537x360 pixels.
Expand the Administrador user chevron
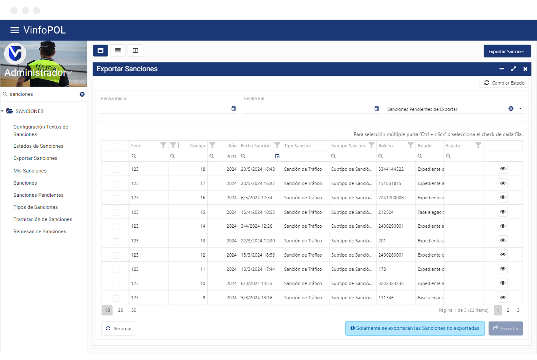70,73
